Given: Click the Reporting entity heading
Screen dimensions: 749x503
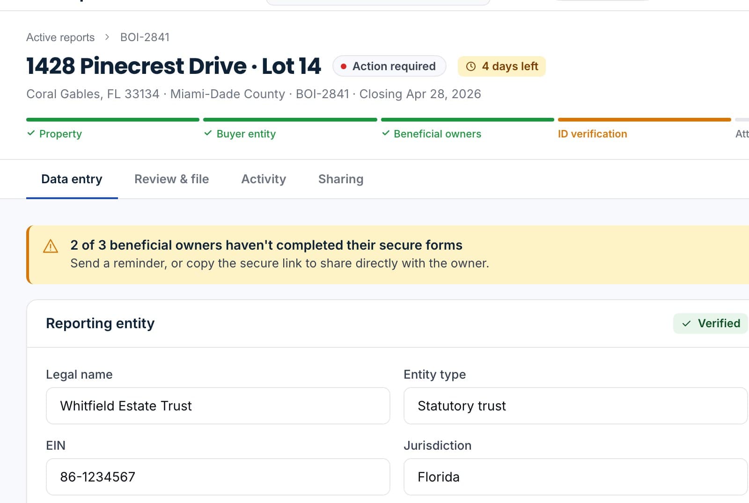Looking at the screenshot, I should point(100,323).
